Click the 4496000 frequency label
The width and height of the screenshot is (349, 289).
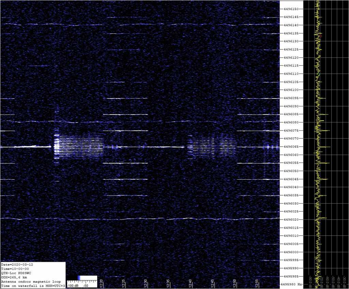pyautogui.click(x=291, y=252)
